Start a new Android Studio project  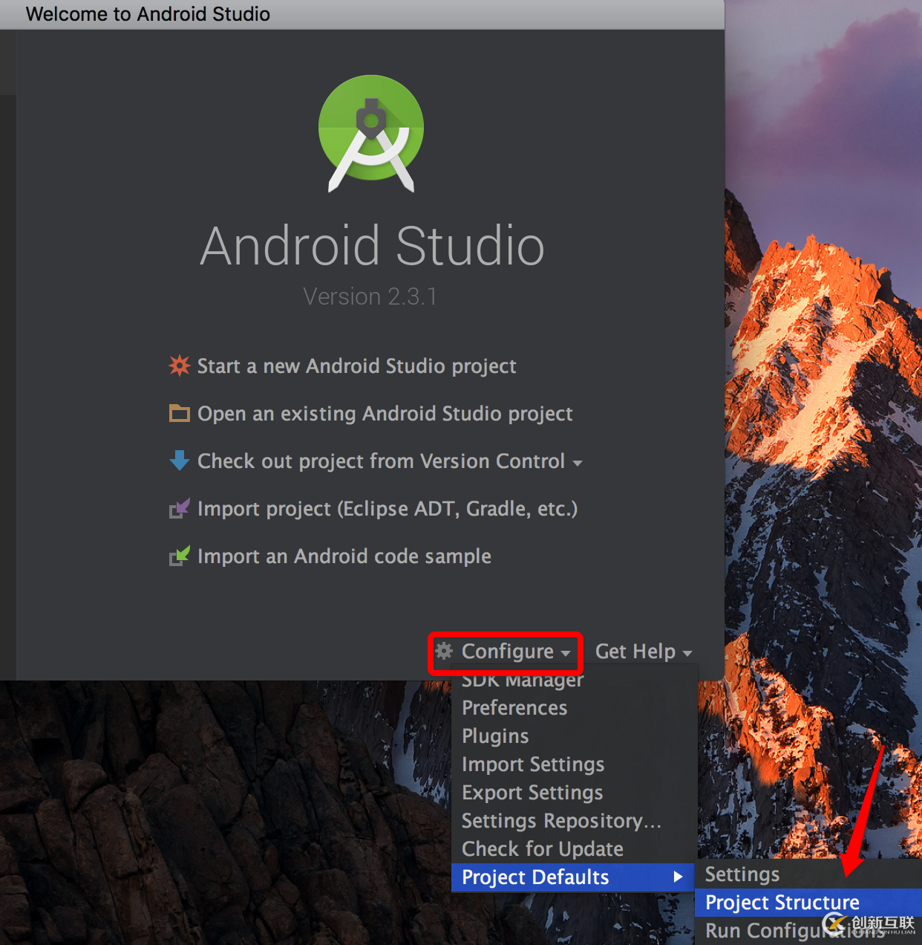click(356, 366)
